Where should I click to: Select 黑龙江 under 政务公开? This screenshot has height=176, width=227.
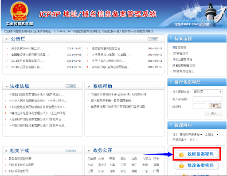tap(102, 165)
